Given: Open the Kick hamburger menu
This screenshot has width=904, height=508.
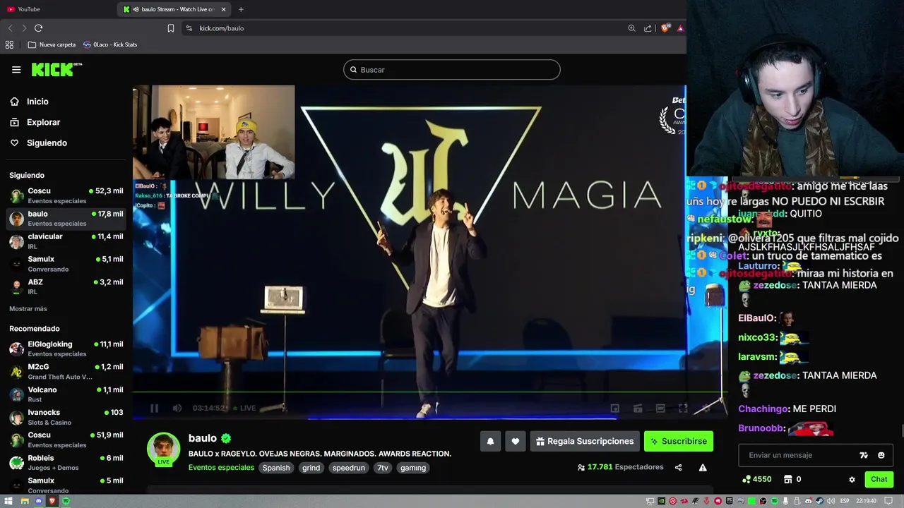Looking at the screenshot, I should point(16,69).
